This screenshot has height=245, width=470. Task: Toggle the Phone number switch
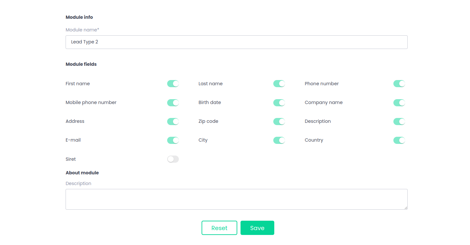(399, 84)
